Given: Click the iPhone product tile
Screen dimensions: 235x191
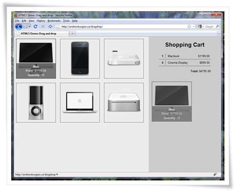Looking at the screenshot, I should point(80,58).
